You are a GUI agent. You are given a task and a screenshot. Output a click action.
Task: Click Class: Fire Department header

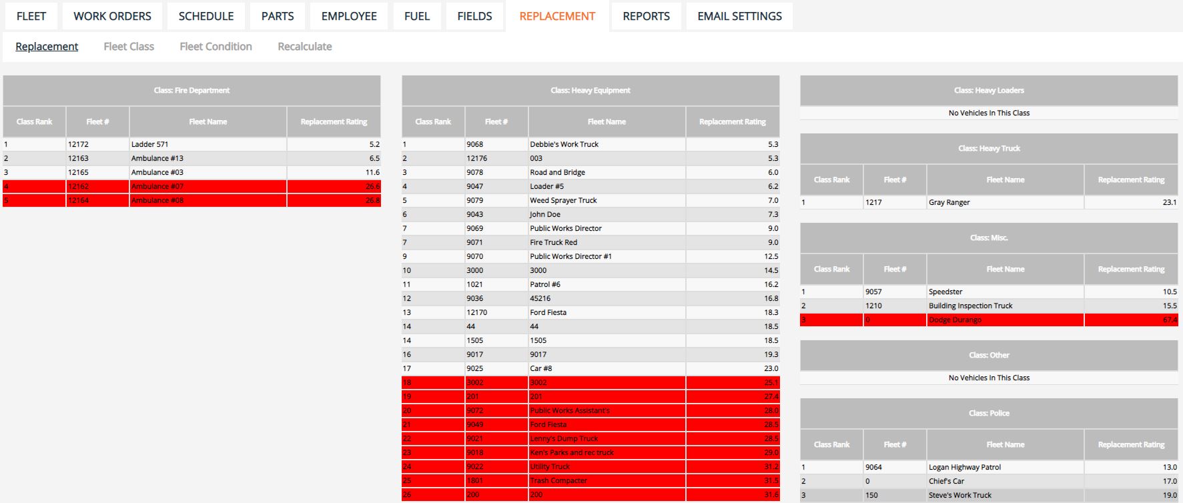(191, 90)
